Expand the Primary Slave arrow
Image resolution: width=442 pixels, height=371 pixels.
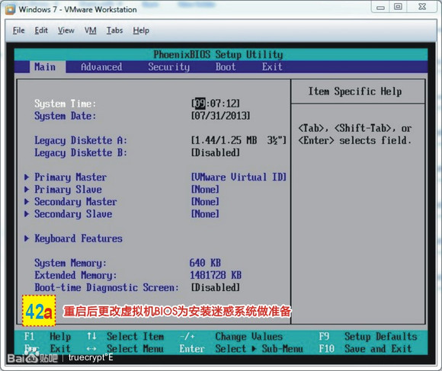pos(27,189)
